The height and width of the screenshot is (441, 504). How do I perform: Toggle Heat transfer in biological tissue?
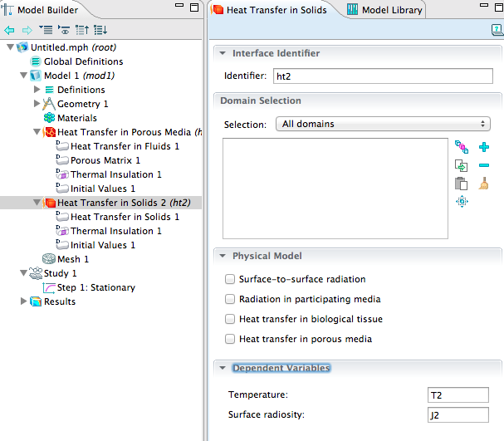230,319
